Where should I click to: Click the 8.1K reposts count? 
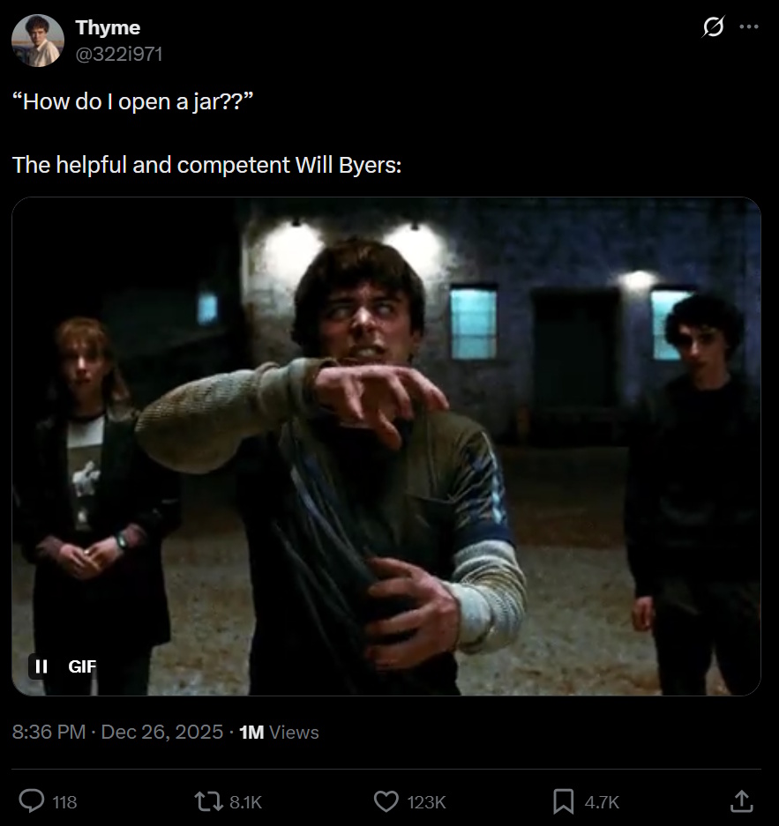point(245,802)
